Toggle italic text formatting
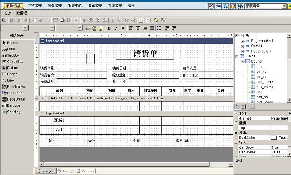The width and height of the screenshot is (291, 175). [x=116, y=28]
